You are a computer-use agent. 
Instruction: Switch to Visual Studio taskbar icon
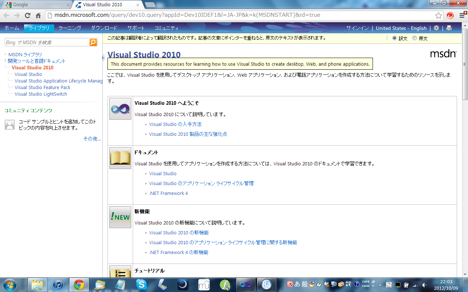(x=246, y=285)
